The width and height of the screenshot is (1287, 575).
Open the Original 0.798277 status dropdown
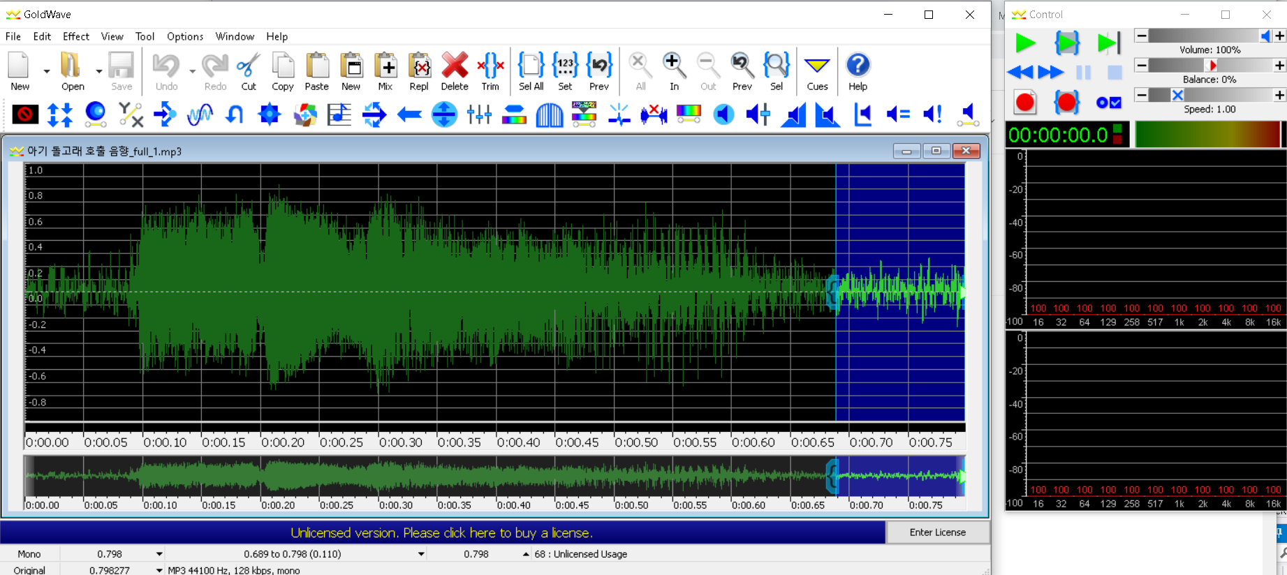[159, 570]
